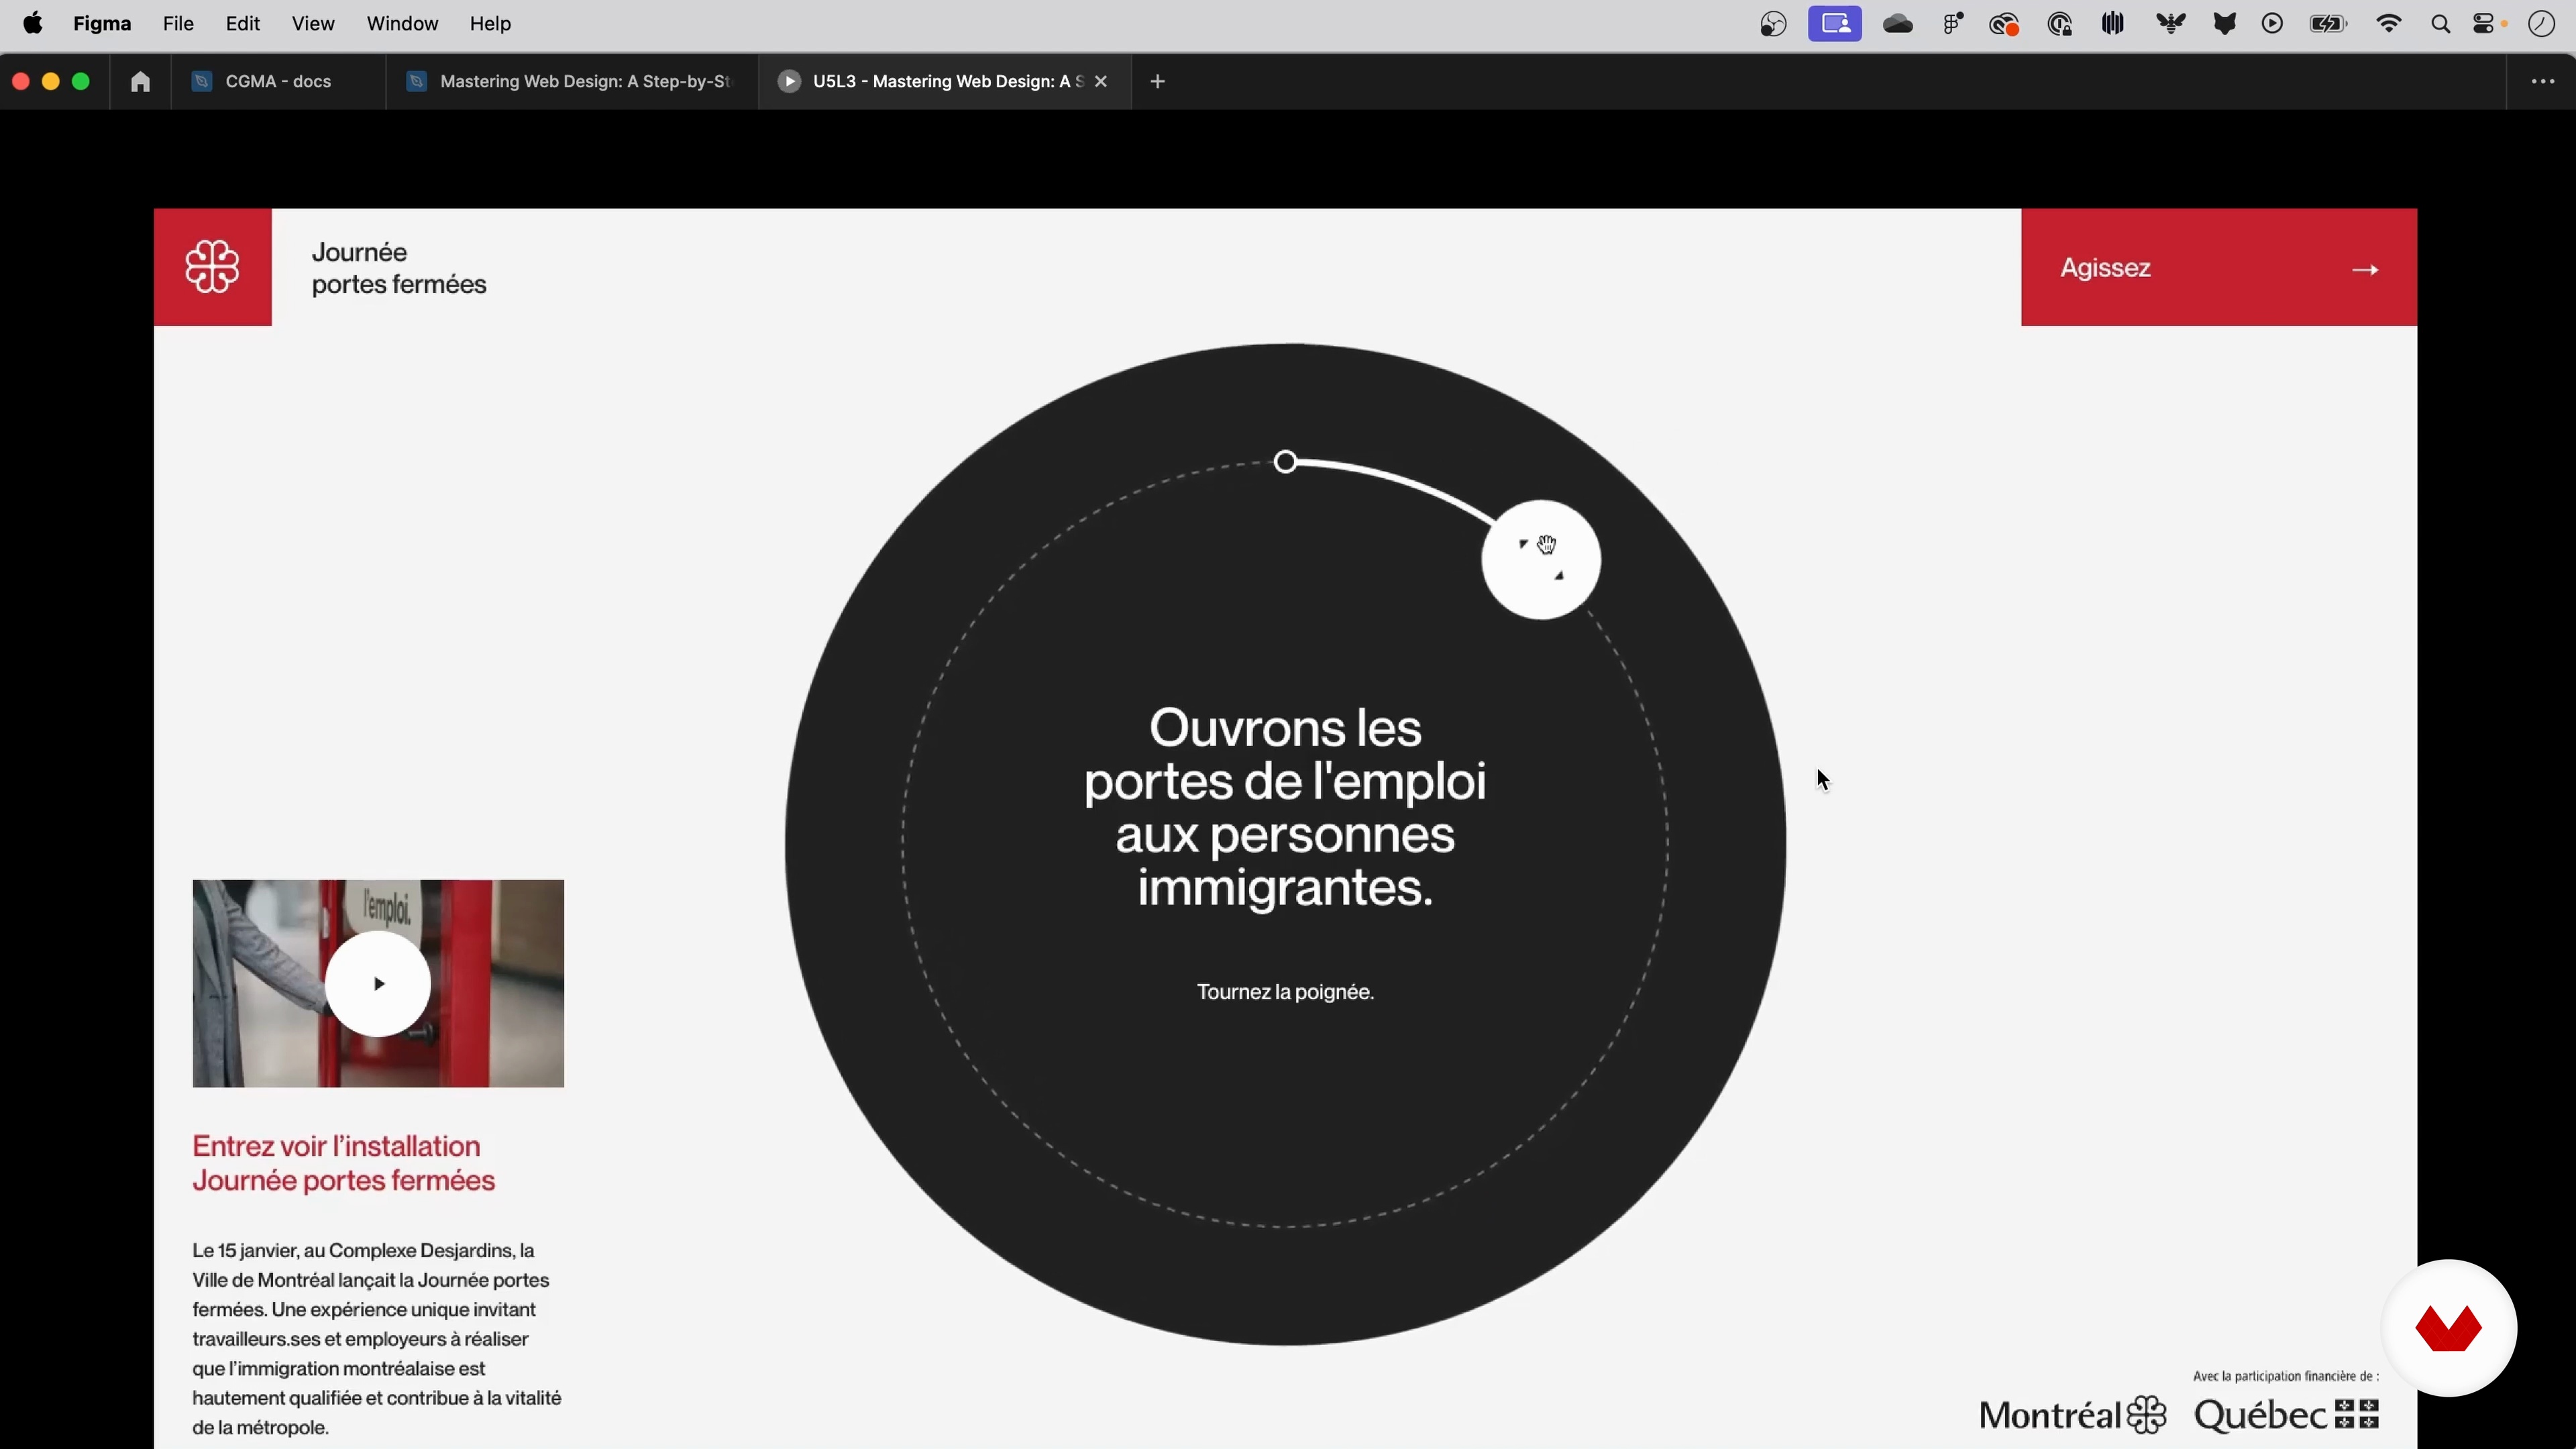Click Avec la participation financière text
This screenshot has width=2576, height=1449.
pyautogui.click(x=2285, y=1376)
